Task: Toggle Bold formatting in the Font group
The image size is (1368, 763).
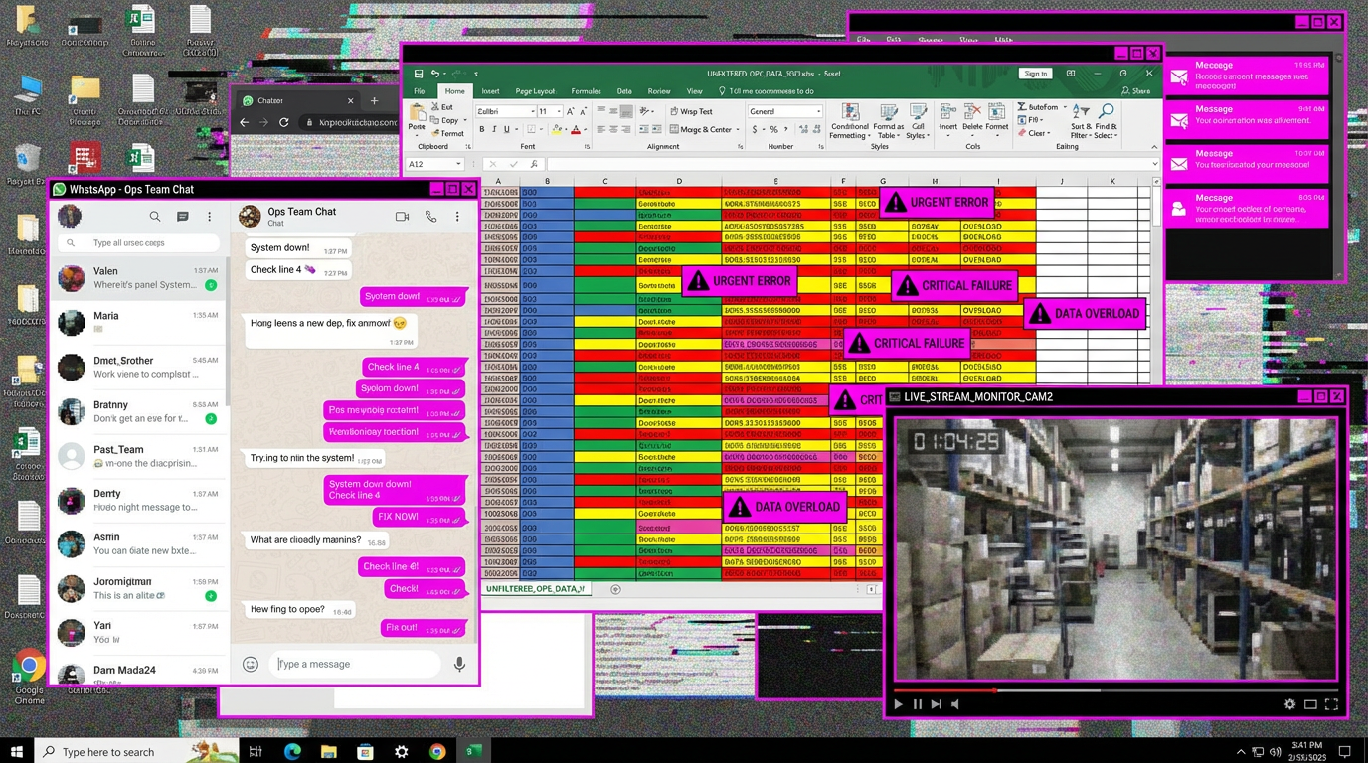Action: (x=482, y=129)
